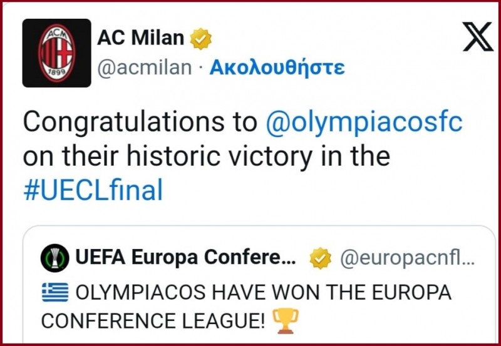Open the quoted UEFA tweet card
Screen dimensions: 501x346
coord(259,285)
